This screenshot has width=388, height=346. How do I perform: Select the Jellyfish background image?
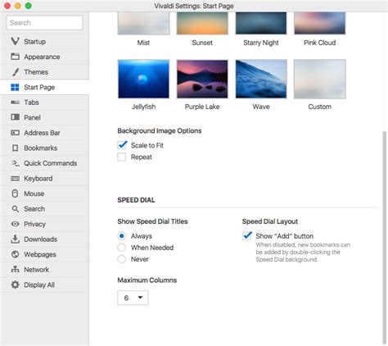[143, 79]
